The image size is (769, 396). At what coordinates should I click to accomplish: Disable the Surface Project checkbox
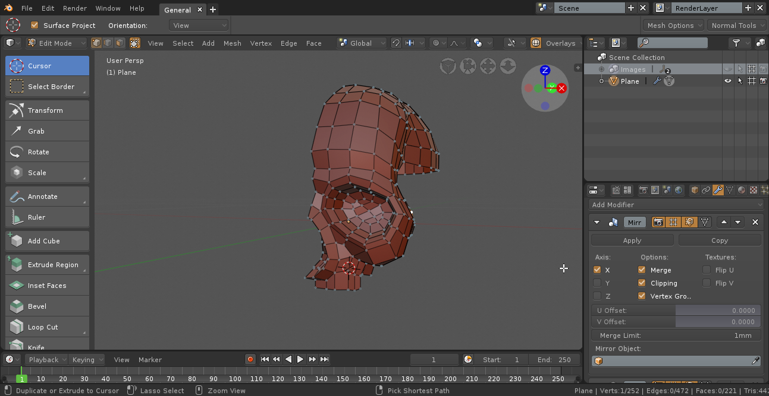coord(34,26)
